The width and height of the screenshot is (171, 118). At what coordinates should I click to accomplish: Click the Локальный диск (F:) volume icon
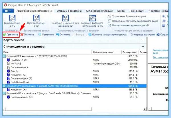tap(8, 79)
